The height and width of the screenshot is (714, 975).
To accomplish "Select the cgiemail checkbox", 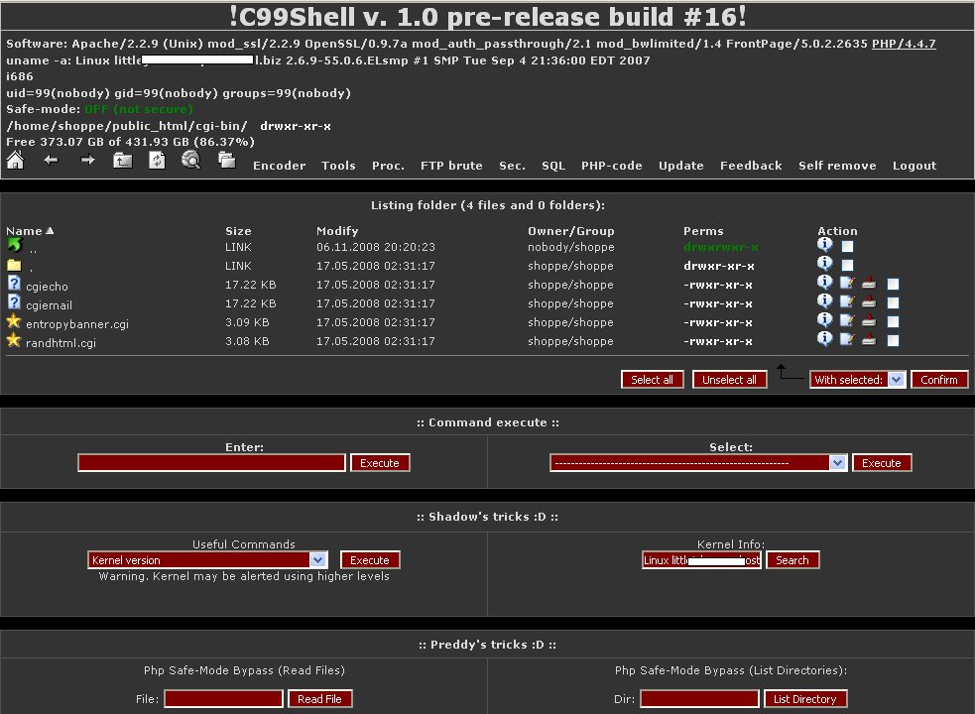I will pyautogui.click(x=893, y=302).
